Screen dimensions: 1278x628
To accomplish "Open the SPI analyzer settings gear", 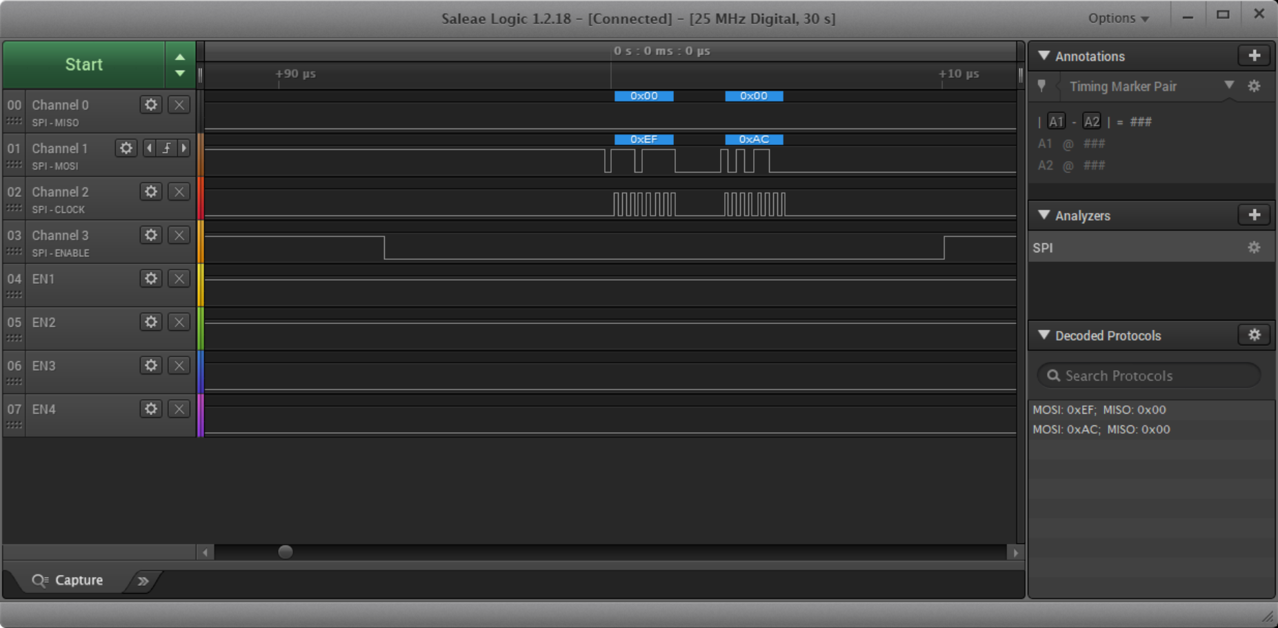I will click(x=1254, y=247).
